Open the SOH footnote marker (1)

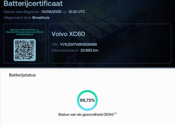point(116,114)
